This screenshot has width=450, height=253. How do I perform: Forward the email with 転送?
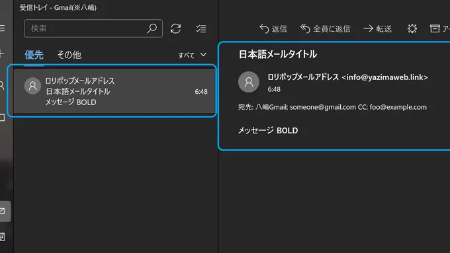point(377,28)
